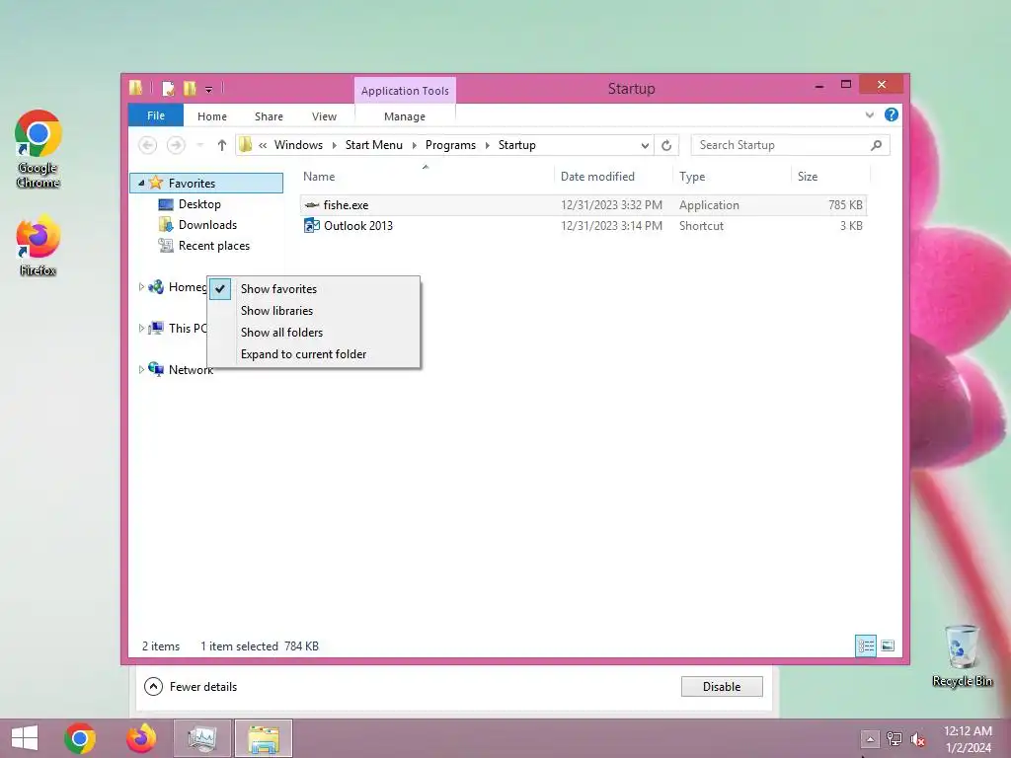Open Customize Quick Access Toolbar dropdown
The height and width of the screenshot is (758, 1011).
[209, 89]
